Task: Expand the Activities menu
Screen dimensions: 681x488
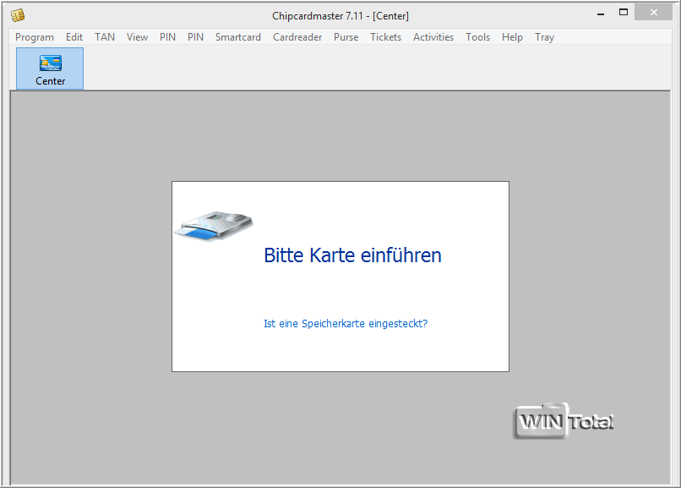Action: (x=433, y=37)
